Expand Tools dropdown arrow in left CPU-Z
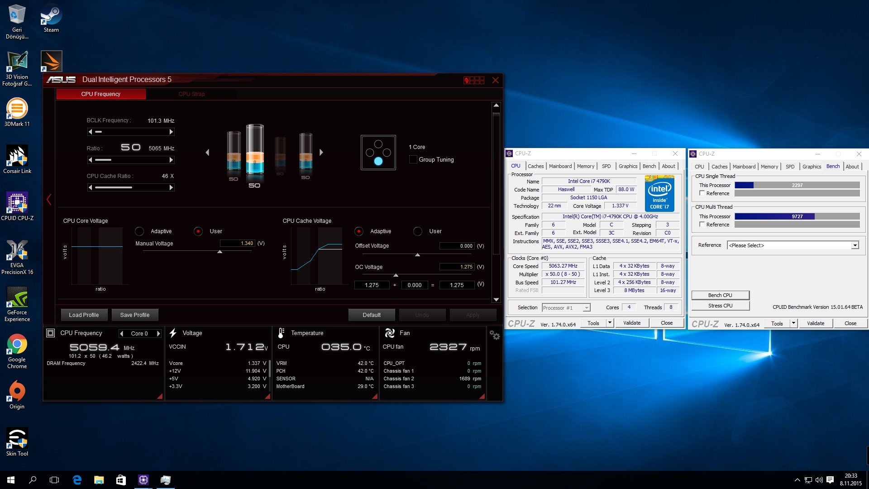Viewport: 869px width, 489px height. click(610, 323)
